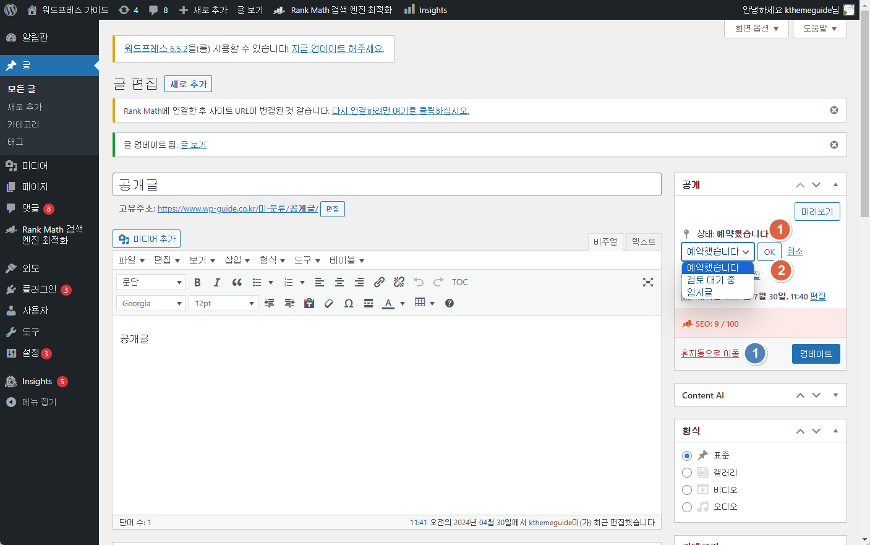Open paragraph format dropdown 문단
Screen dimensions: 870x545
(151, 282)
